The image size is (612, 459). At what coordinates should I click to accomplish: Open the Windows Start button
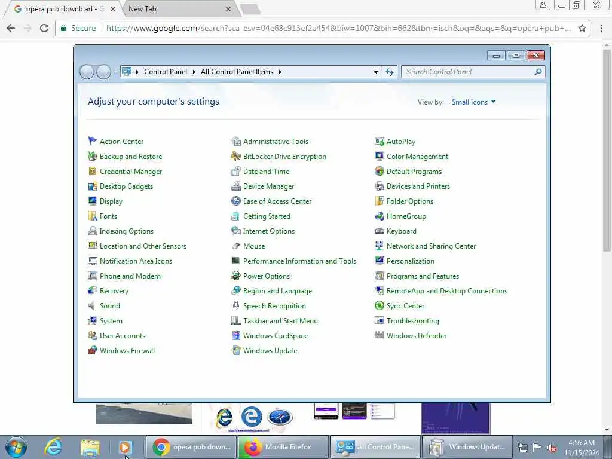16,447
